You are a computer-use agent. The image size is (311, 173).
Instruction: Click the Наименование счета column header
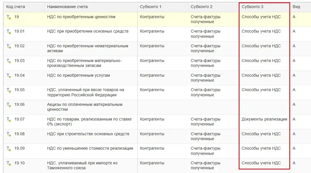tap(67, 7)
